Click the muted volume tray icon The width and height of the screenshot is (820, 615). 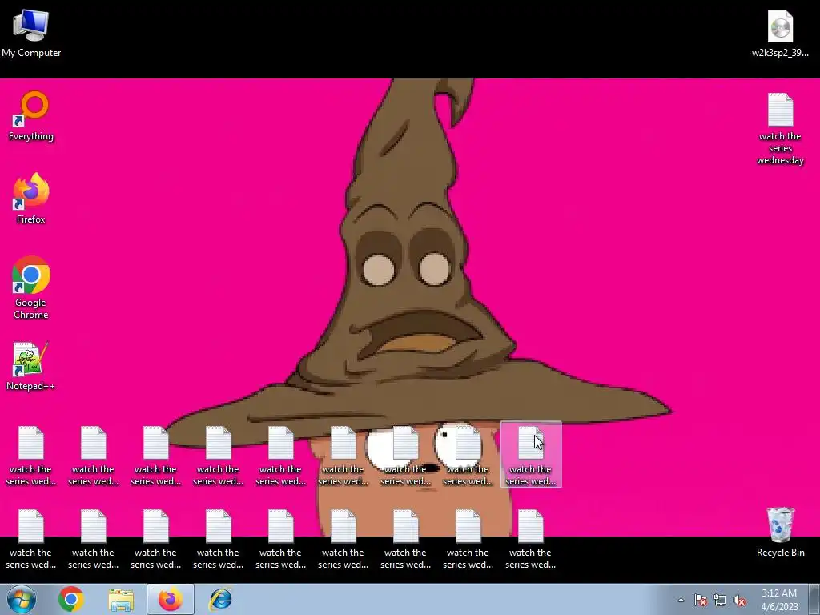click(x=739, y=600)
